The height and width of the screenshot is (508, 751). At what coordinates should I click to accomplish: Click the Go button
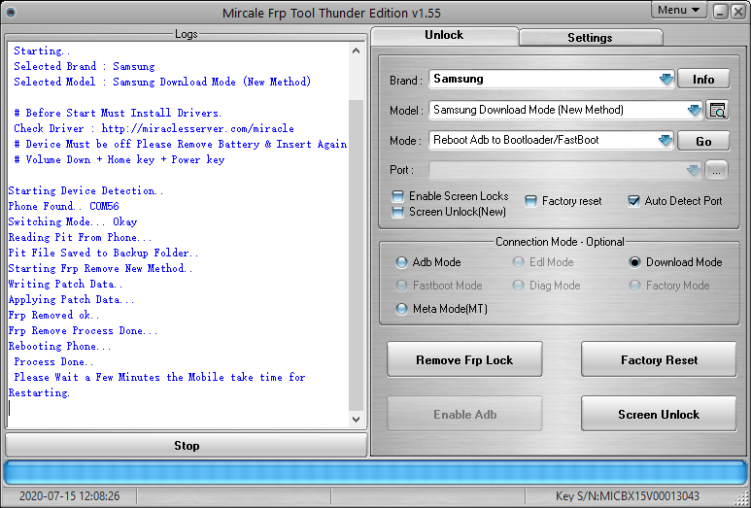tap(703, 141)
